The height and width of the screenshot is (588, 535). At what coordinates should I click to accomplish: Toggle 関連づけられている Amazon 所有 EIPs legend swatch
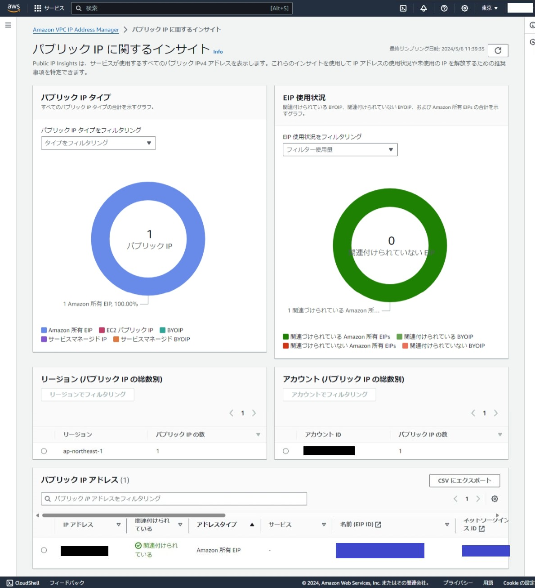pos(286,337)
